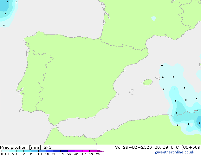Viewport: 201px width, 155px height.
Task: Click the precipitation value '3' on the map
Action: click(x=7, y=1)
